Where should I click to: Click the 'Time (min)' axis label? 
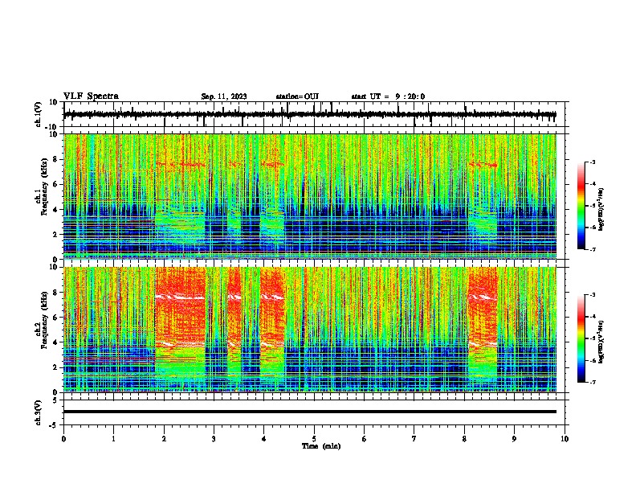pos(321,446)
